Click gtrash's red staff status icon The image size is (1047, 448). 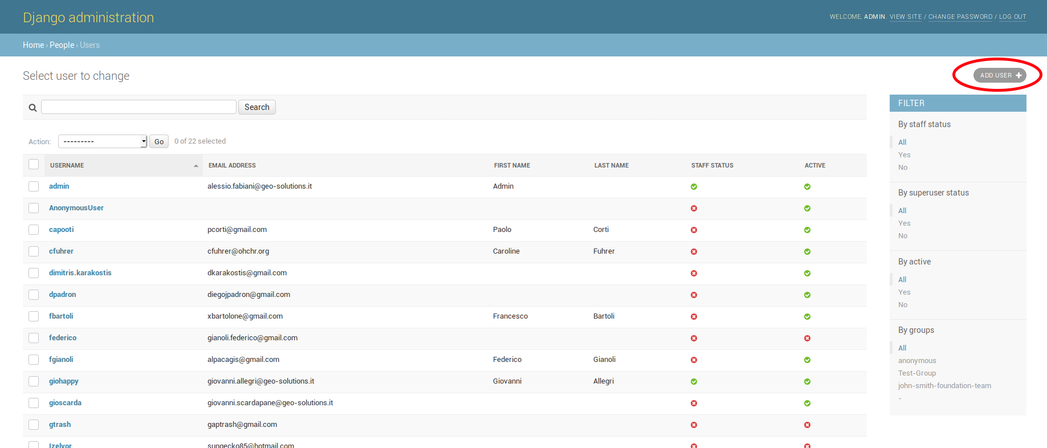click(x=694, y=425)
